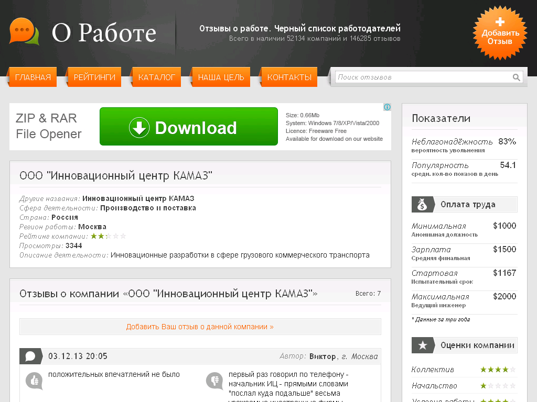Image resolution: width=537 pixels, height=402 pixels.
Task: Click ad detail Licence: Freeware Free
Action: tap(316, 131)
